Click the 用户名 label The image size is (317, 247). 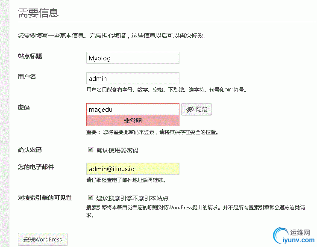(27, 77)
